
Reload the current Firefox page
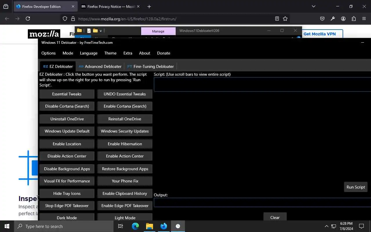tap(28, 19)
